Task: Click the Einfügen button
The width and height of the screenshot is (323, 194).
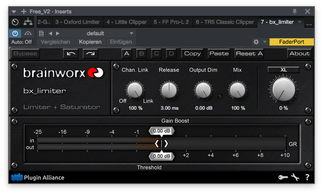Action: point(121,42)
